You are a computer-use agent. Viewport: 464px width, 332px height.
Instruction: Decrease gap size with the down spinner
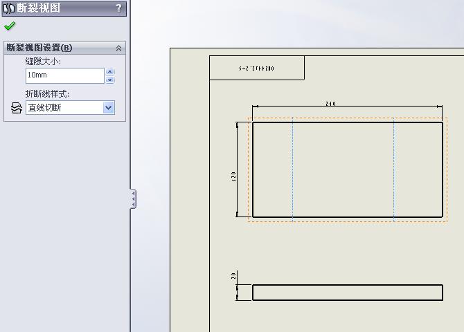110,80
